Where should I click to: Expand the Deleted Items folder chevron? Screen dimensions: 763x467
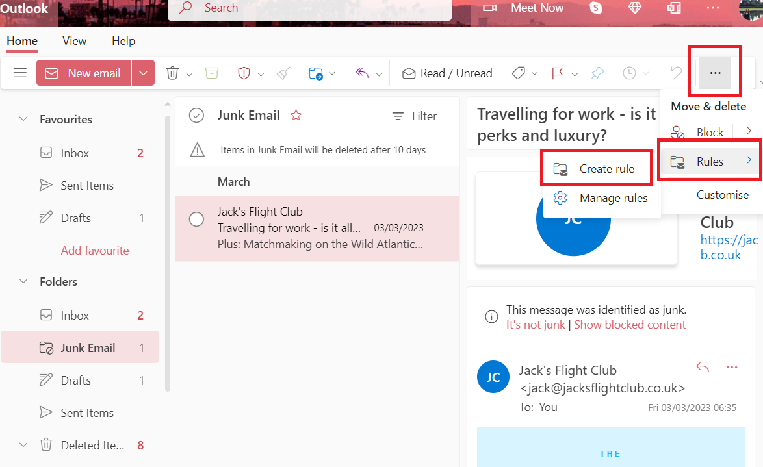click(x=23, y=446)
